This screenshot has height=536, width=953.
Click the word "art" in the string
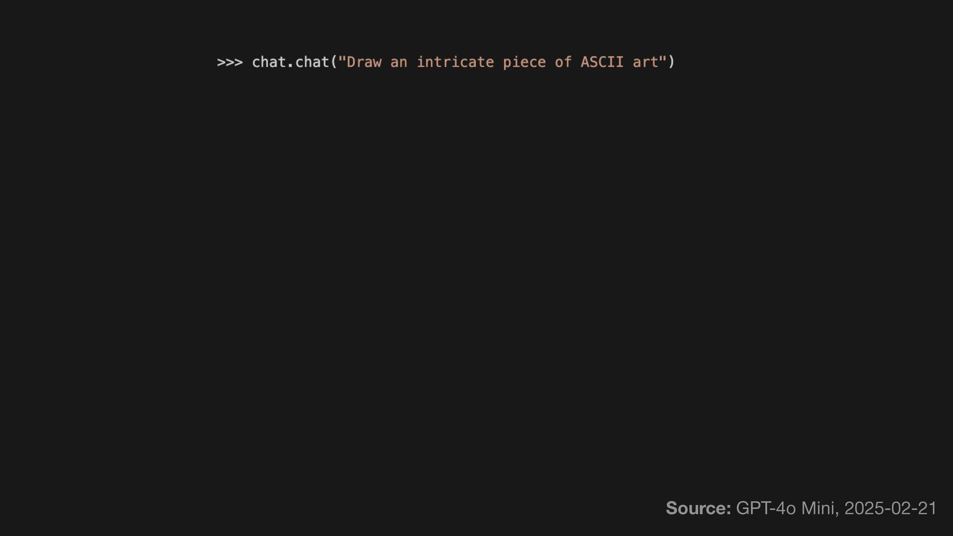[x=645, y=63]
